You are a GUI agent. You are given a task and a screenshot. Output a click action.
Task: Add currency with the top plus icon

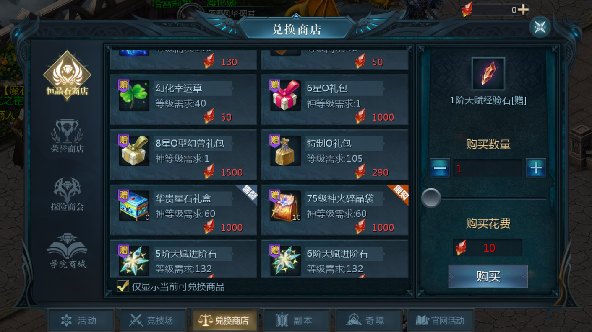(x=523, y=10)
